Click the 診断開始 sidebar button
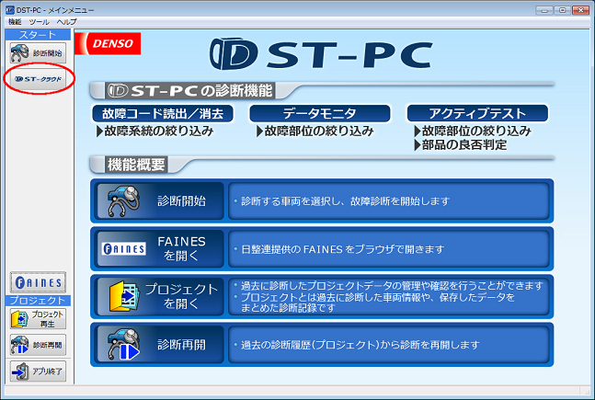 tap(38, 52)
